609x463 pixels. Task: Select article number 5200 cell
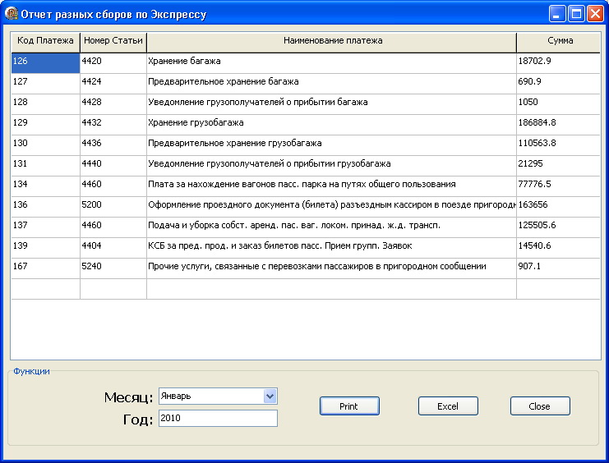tap(113, 205)
